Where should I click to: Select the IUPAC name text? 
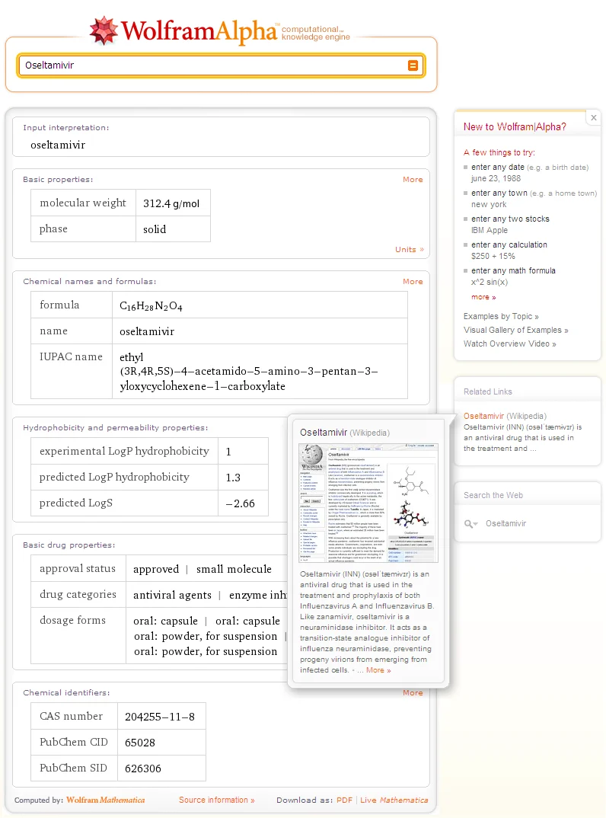[x=249, y=372]
